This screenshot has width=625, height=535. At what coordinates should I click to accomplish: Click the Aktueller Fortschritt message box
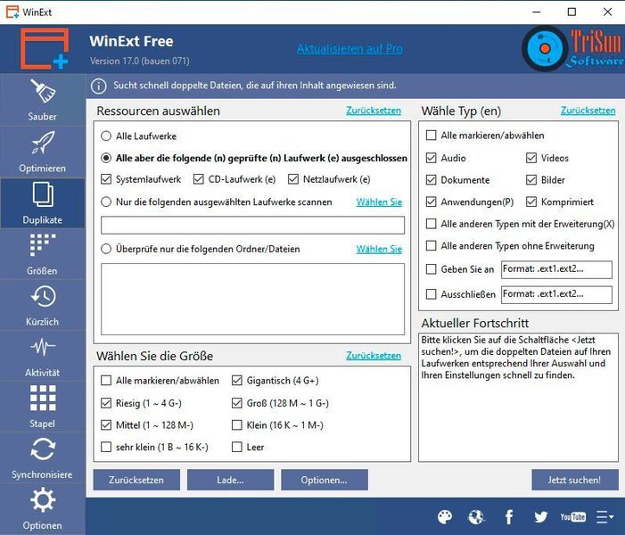point(518,398)
